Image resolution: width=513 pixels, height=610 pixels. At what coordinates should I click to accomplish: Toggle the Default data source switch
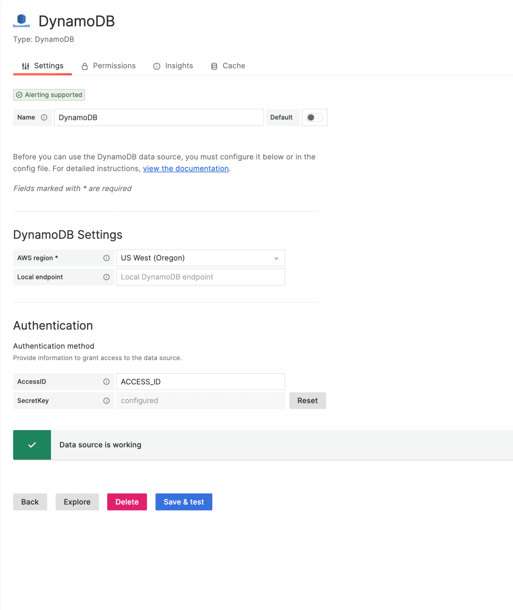(x=314, y=117)
